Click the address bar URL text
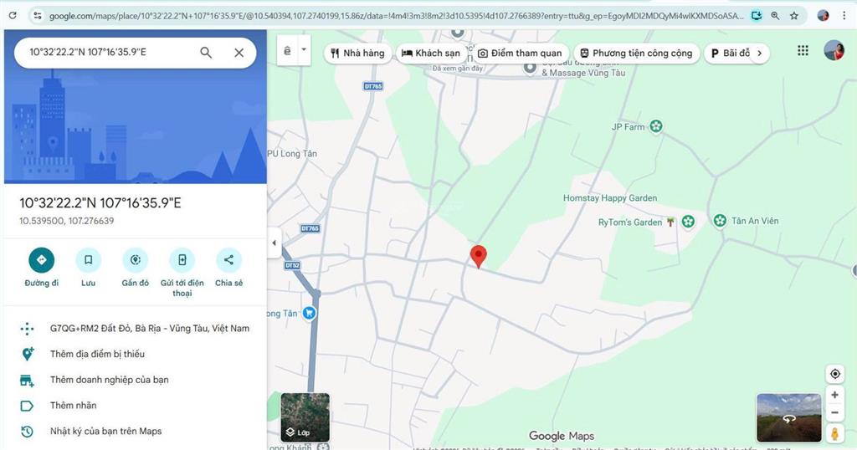The height and width of the screenshot is (450, 857). coord(396,16)
